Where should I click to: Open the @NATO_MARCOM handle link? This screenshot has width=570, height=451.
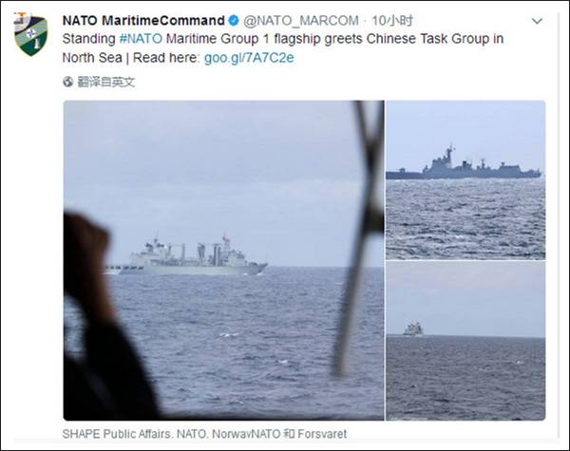pos(301,21)
